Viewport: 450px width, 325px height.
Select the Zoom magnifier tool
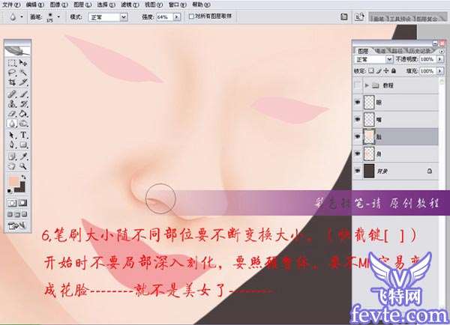coord(24,166)
